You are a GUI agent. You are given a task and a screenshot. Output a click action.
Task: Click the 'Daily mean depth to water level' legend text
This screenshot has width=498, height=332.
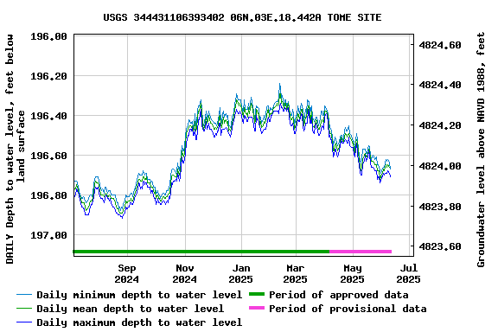(x=131, y=309)
